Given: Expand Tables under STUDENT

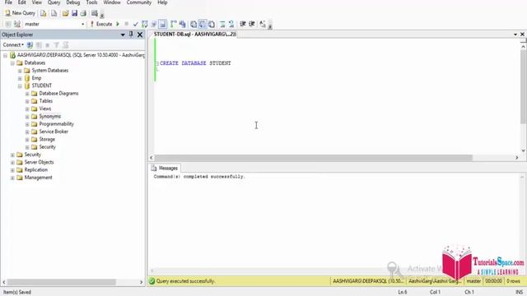Looking at the screenshot, I should point(27,101).
